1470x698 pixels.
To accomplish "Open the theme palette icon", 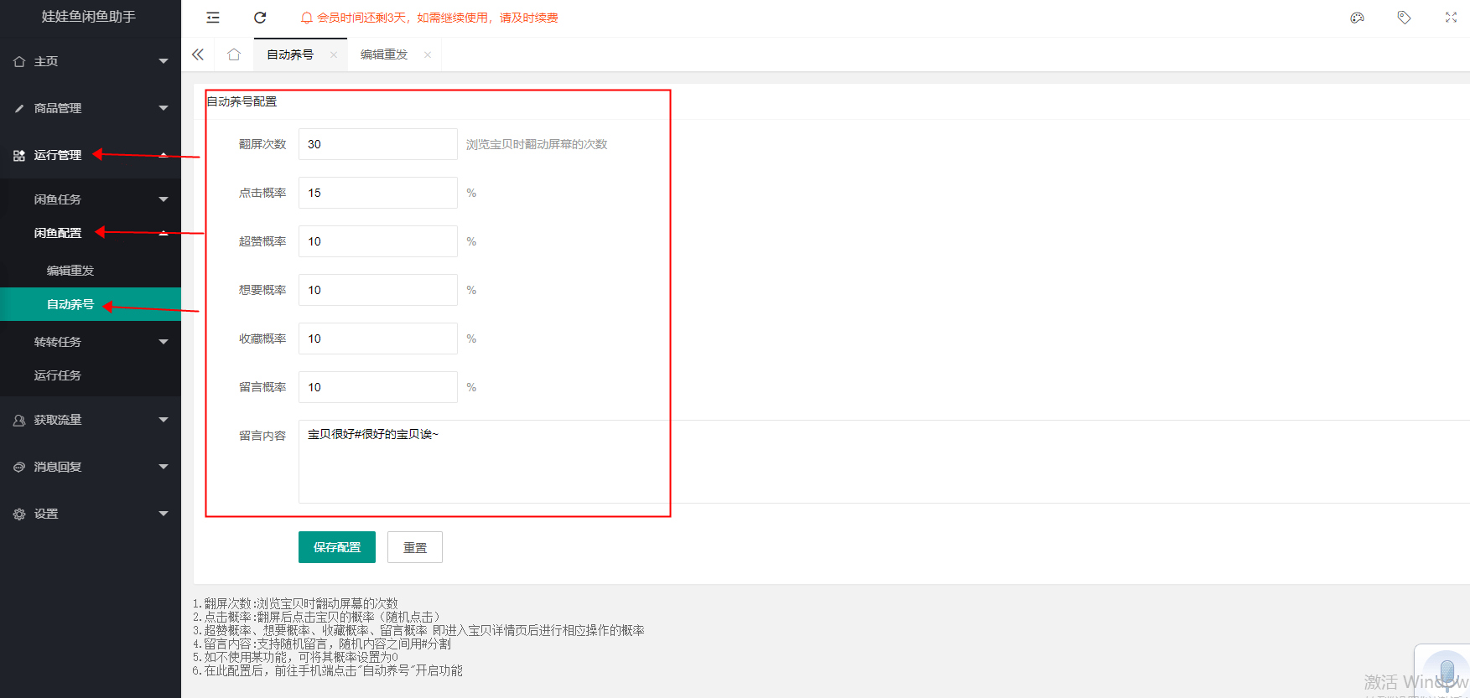I will (x=1358, y=18).
